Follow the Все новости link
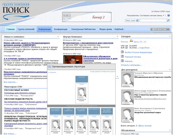This screenshot has width=173, height=135. [x=10, y=82]
